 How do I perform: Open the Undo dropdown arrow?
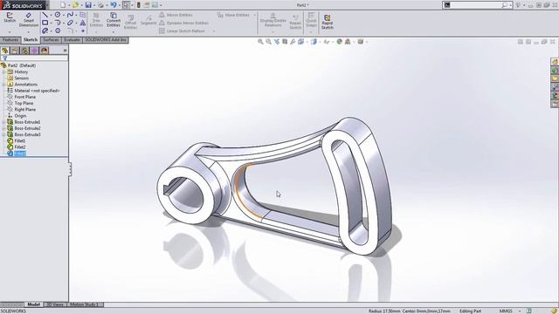tap(120, 5)
